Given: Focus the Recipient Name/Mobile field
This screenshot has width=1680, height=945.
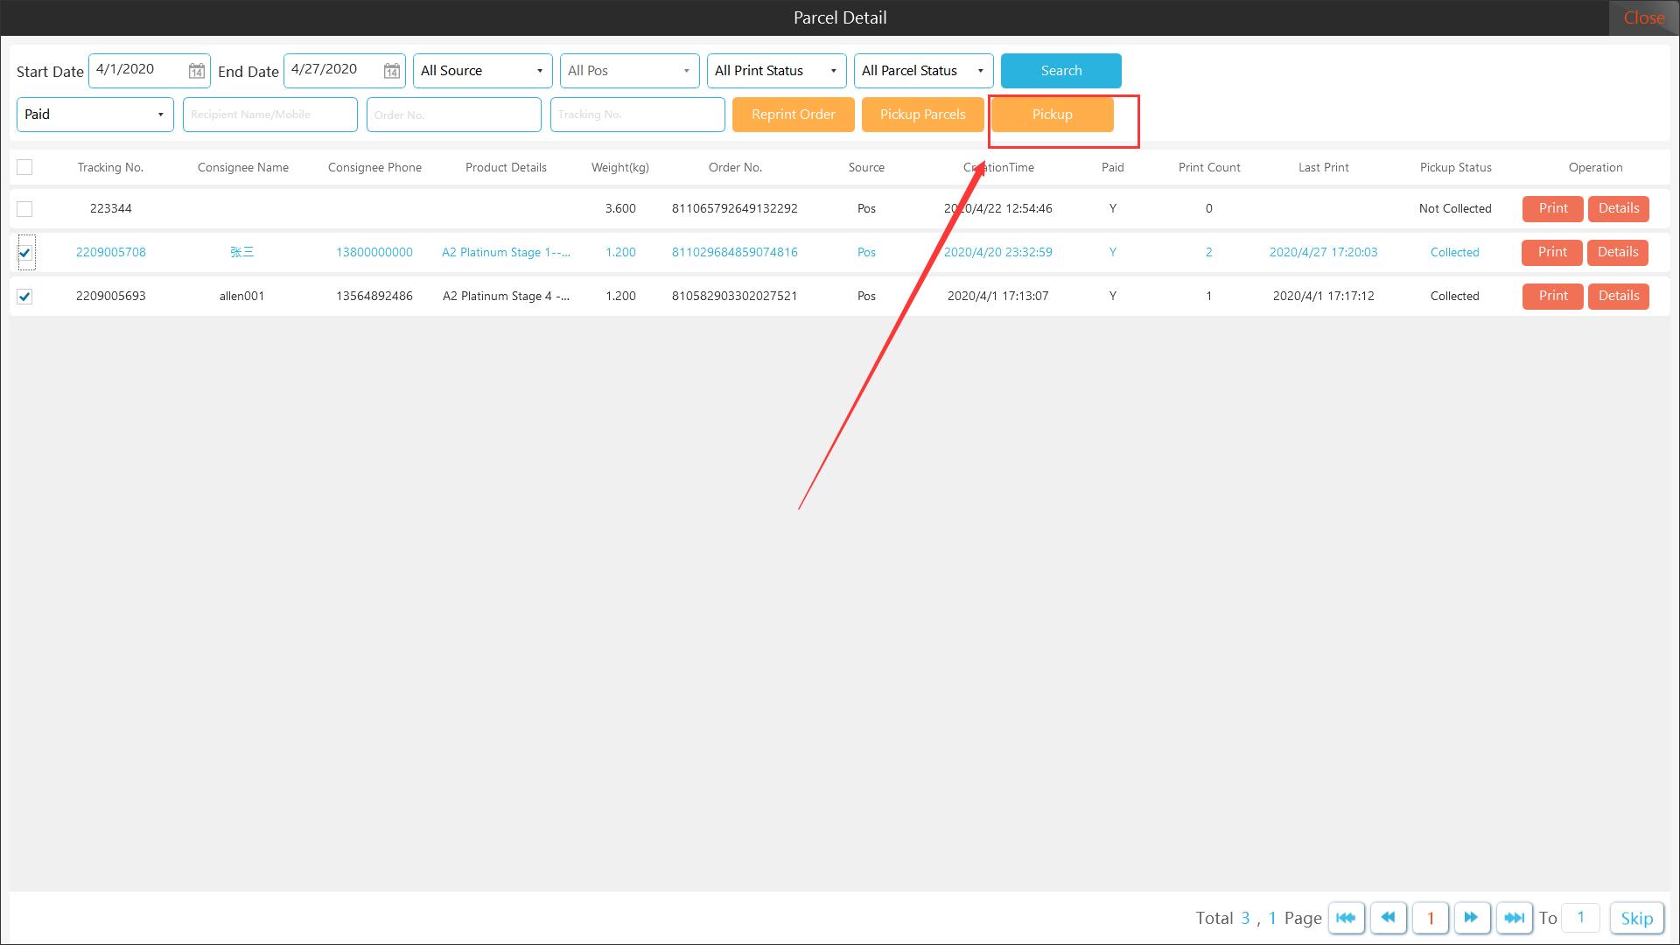Looking at the screenshot, I should [269, 115].
